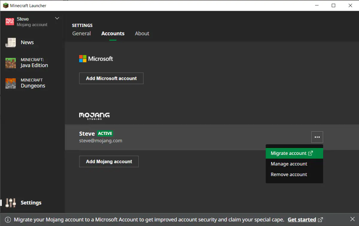Open the Settings sidebar label
The image size is (359, 226).
point(31,203)
